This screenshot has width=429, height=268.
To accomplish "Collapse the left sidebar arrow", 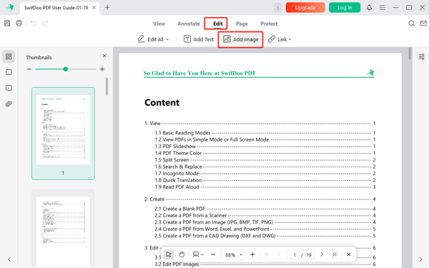I will pyautogui.click(x=9, y=259).
